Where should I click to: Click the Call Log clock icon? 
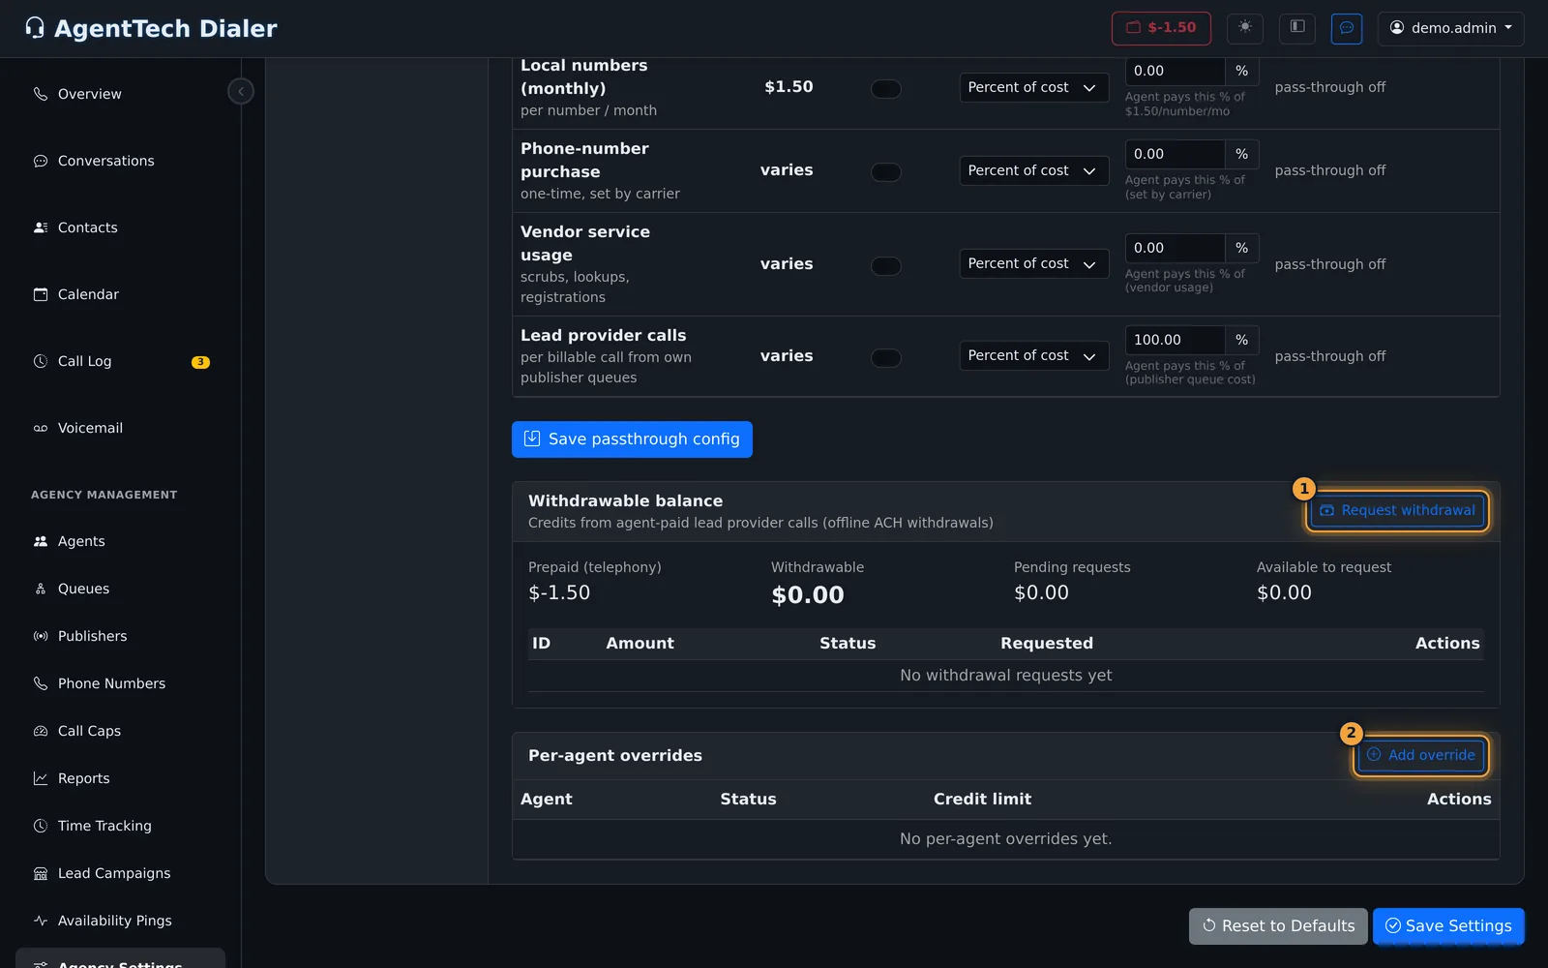tap(41, 361)
